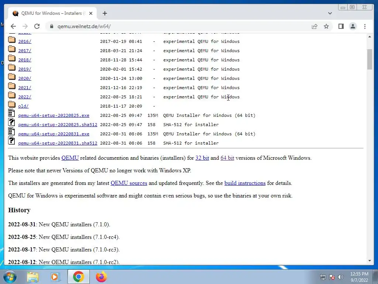Go back to the previous page
Image resolution: width=378 pixels, height=284 pixels.
pyautogui.click(x=13, y=26)
